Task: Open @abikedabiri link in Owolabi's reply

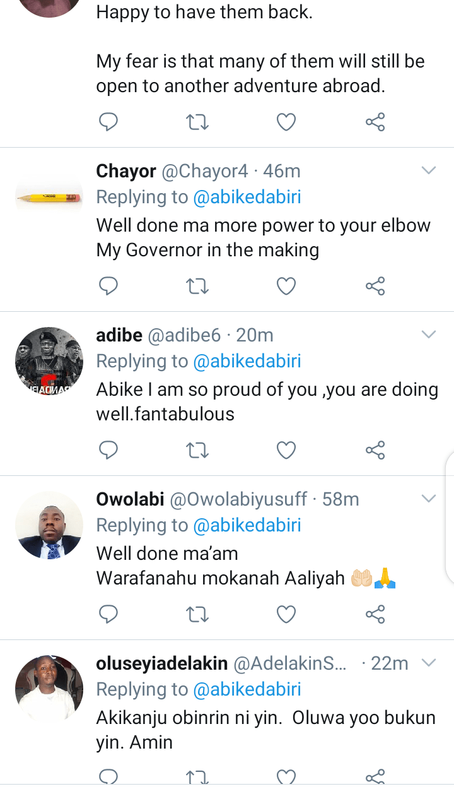Action: click(247, 525)
